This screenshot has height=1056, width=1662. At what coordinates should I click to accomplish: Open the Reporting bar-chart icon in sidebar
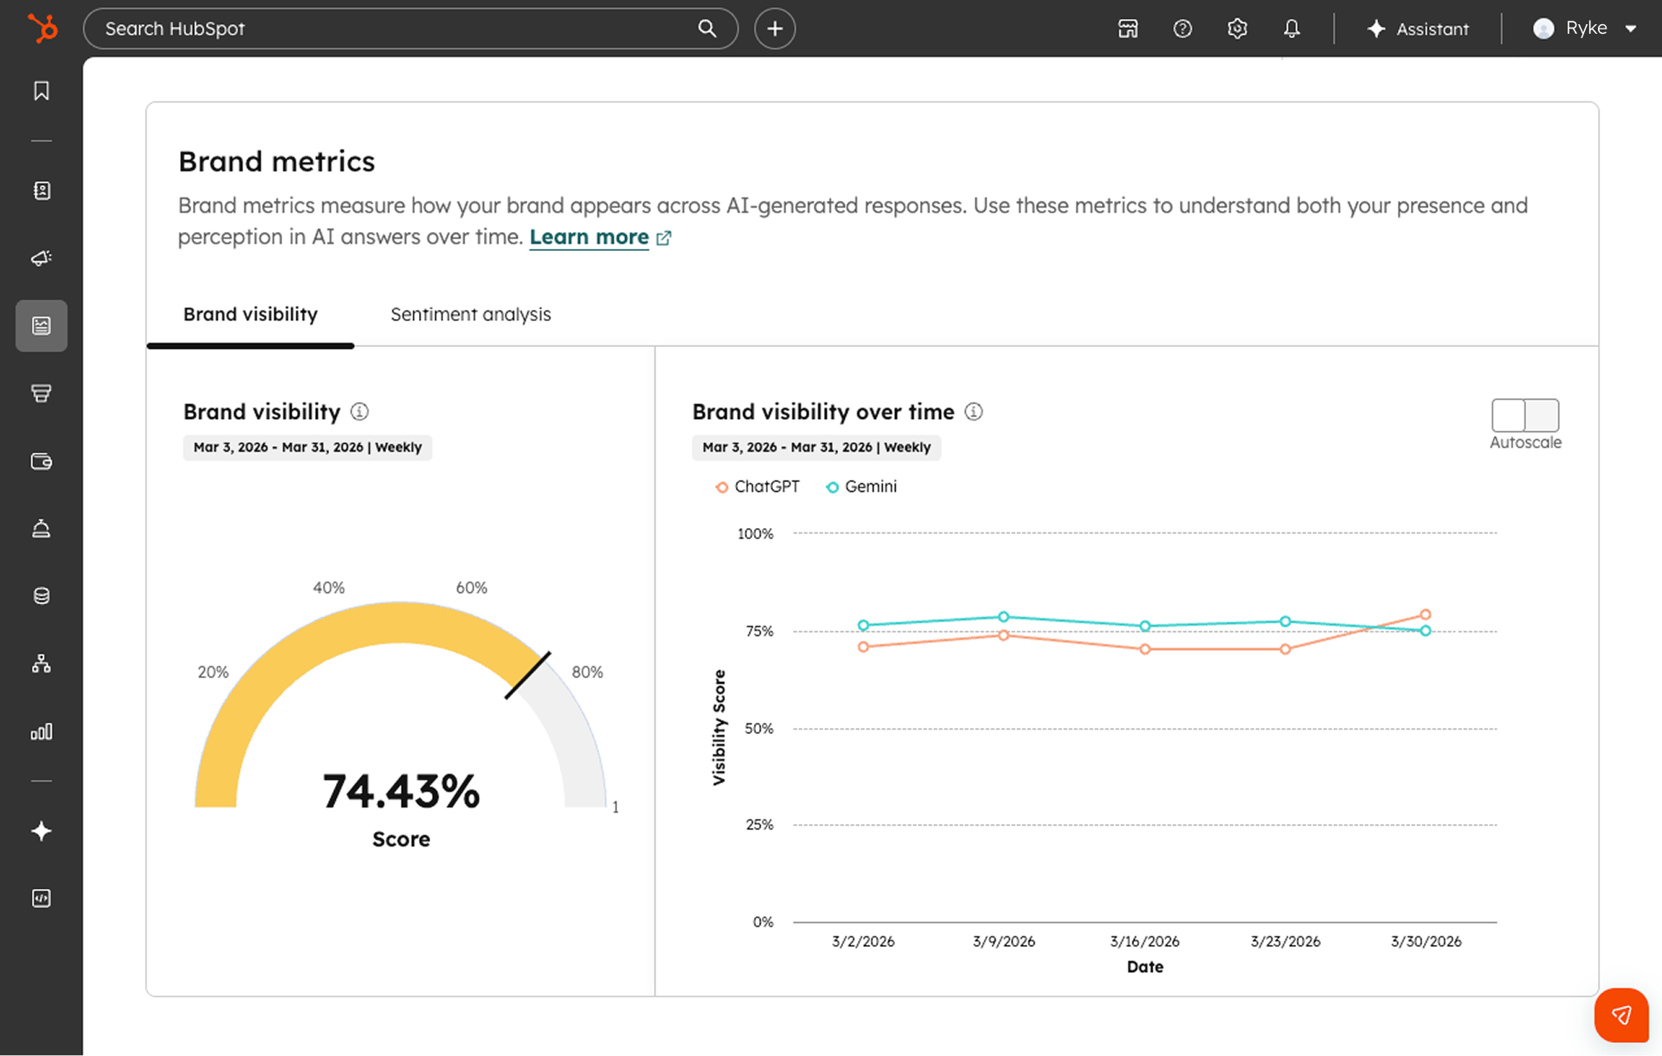tap(41, 731)
